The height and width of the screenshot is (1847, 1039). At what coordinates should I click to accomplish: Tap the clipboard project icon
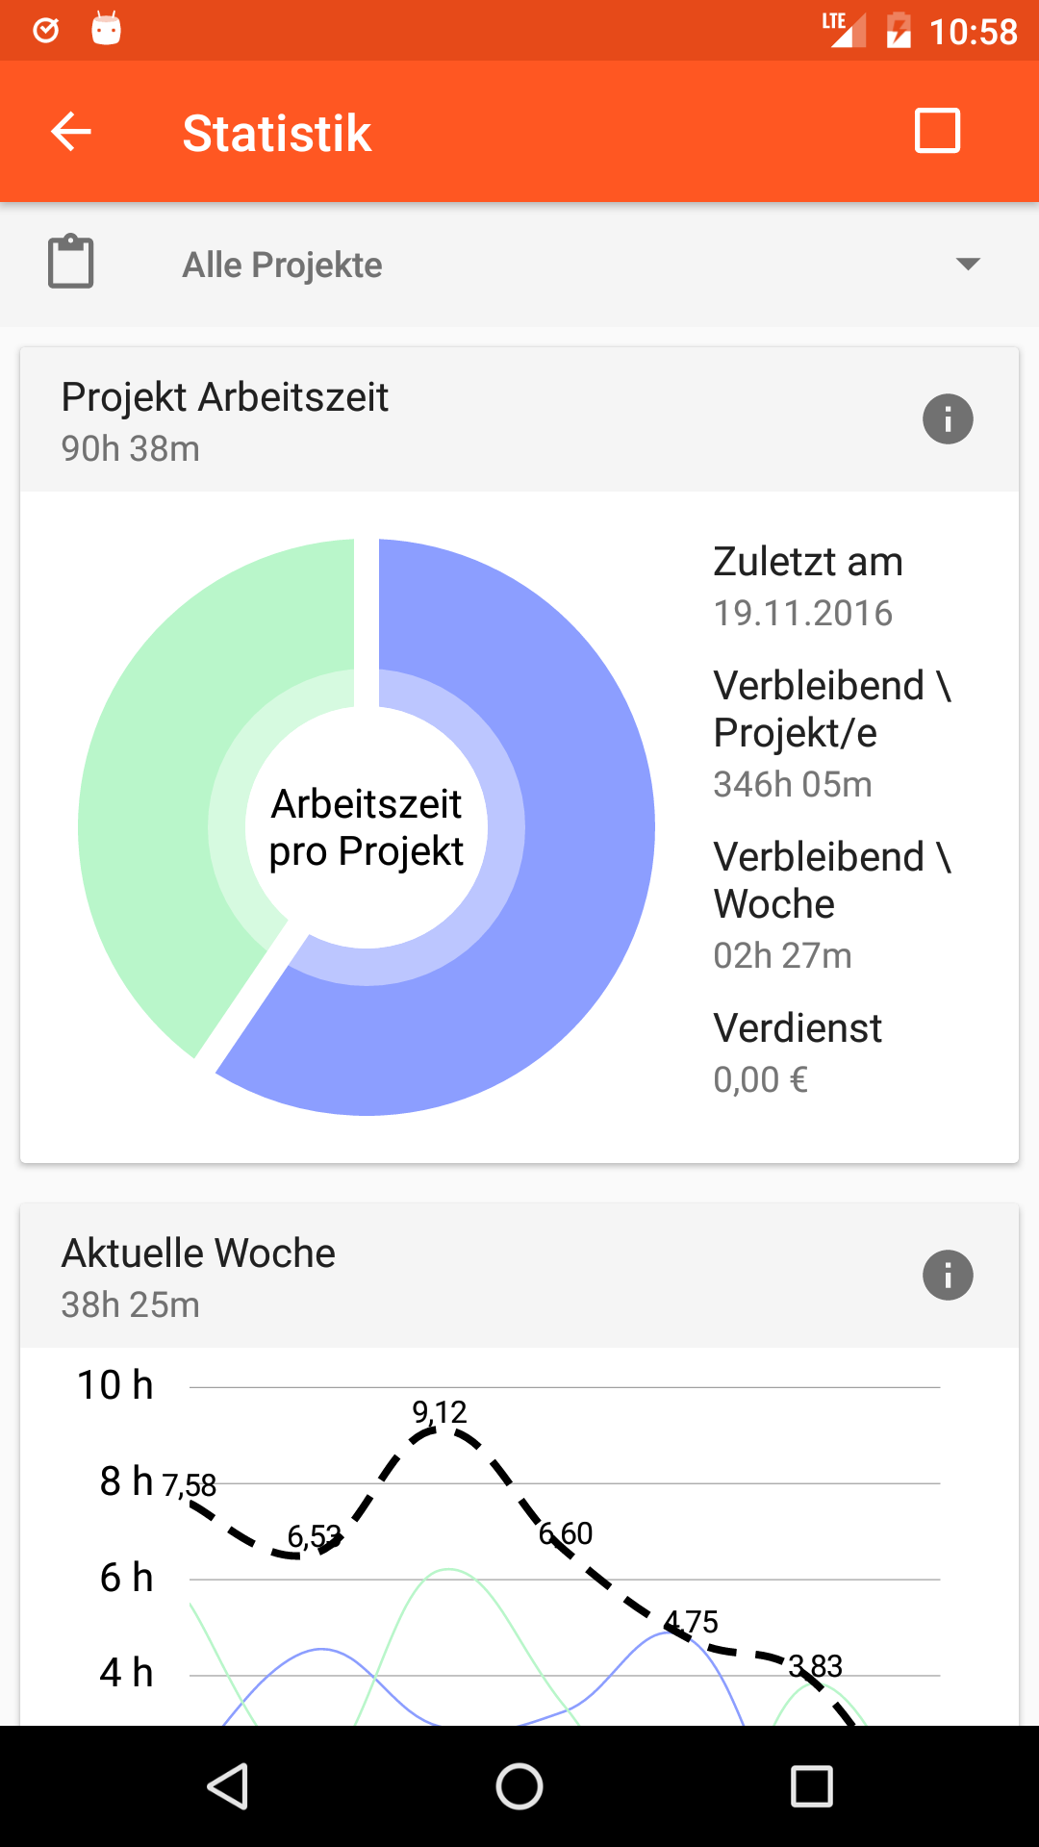[71, 262]
